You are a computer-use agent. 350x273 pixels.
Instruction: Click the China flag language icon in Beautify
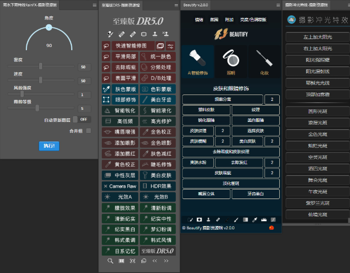pos(271,228)
